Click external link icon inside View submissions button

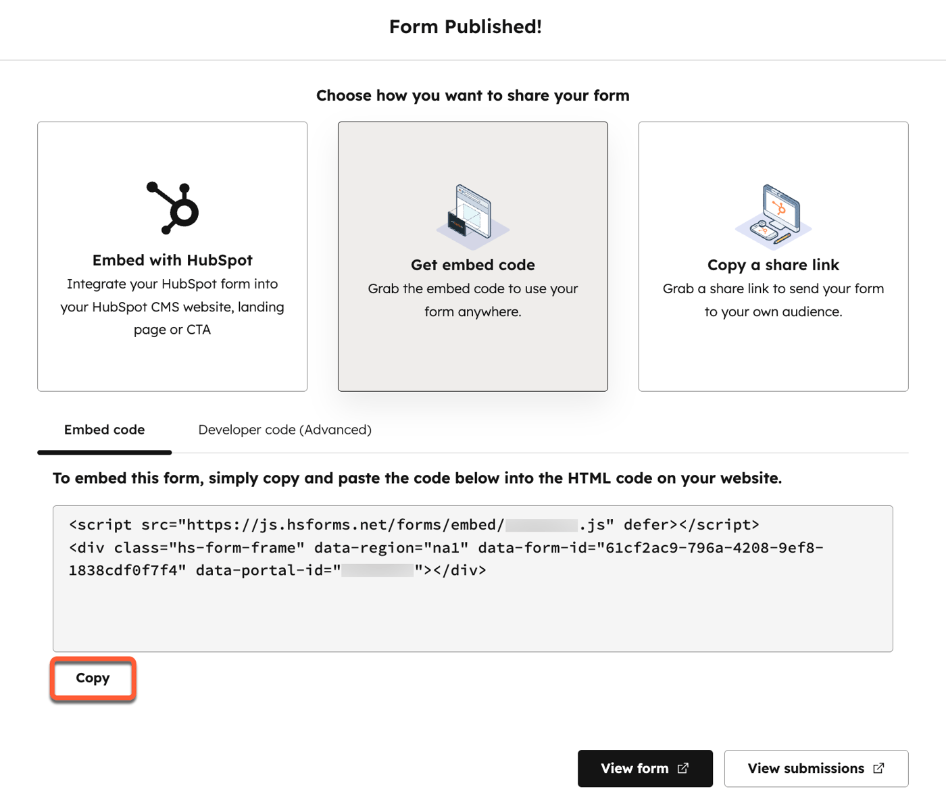tap(878, 768)
